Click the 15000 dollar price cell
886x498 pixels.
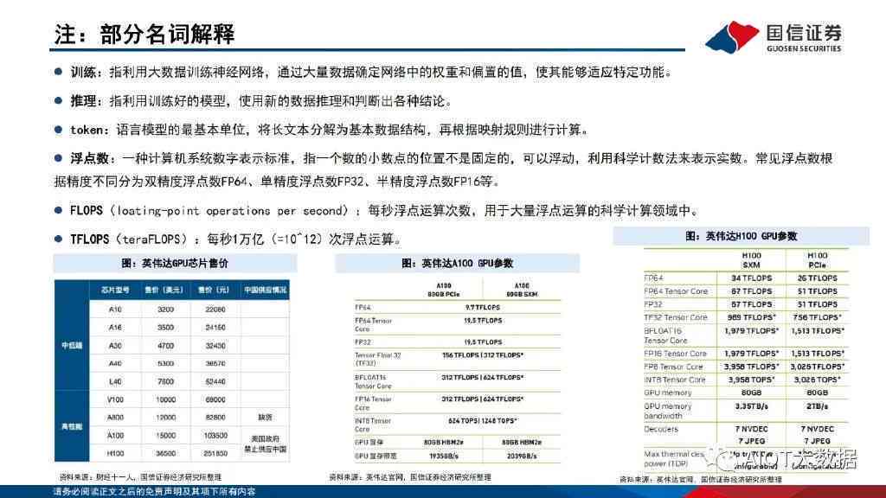coord(165,436)
